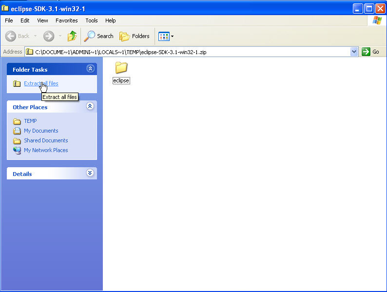The height and width of the screenshot is (292, 387).
Task: Select the eclipse folder icon
Action: click(121, 68)
